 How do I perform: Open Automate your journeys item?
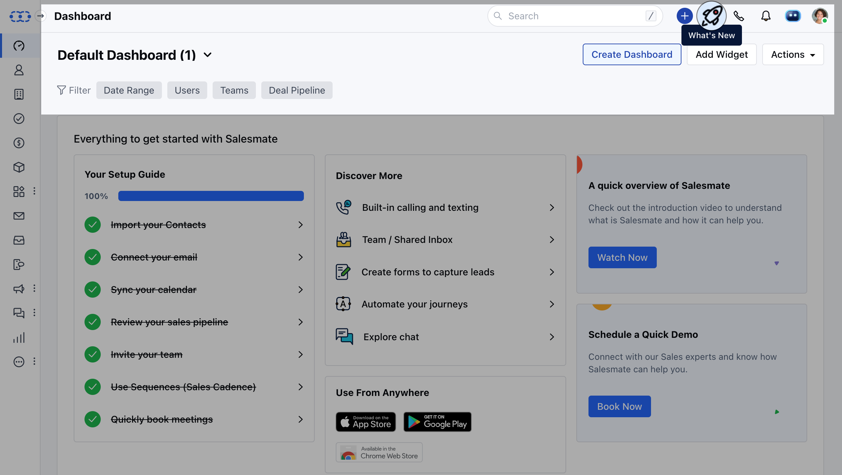[x=445, y=304]
